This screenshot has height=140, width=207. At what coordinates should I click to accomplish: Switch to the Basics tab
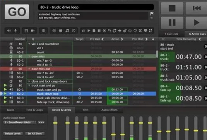pos(10,110)
